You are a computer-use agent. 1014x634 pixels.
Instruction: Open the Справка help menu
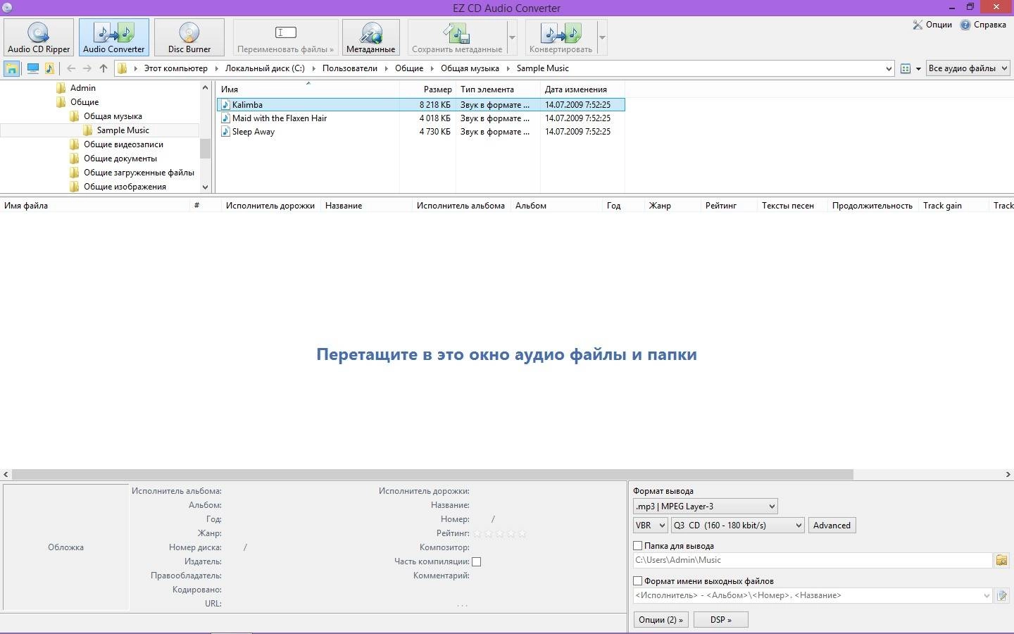coord(983,25)
